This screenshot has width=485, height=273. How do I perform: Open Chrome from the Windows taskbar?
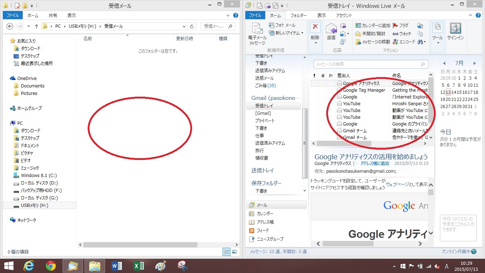[x=51, y=266]
